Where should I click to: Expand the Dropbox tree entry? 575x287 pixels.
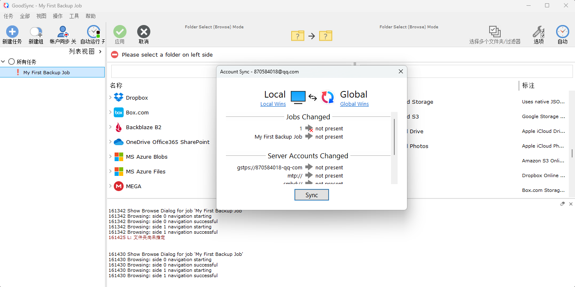click(110, 98)
